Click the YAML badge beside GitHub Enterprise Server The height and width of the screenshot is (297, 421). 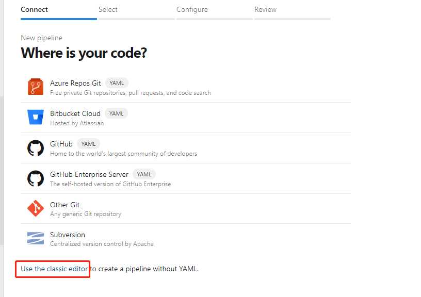(144, 174)
